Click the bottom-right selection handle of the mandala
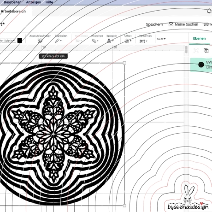This screenshot has height=212, width=212. pyautogui.click(x=124, y=206)
